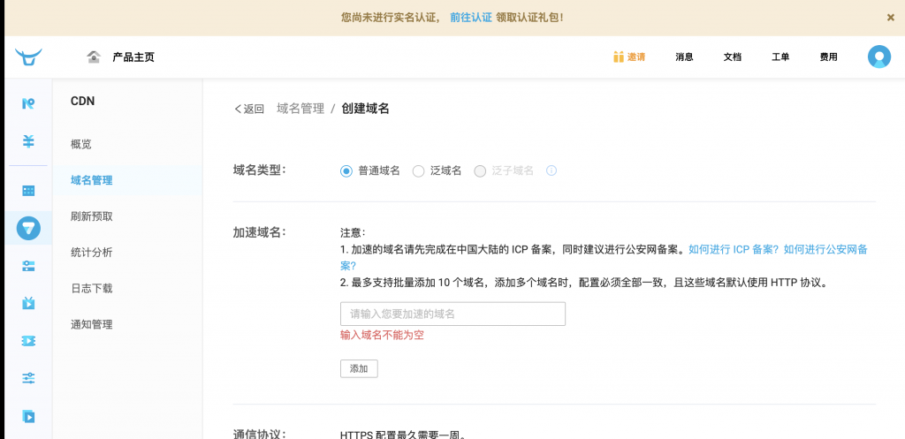
Task: Select the disabled 泛子域名 radio button
Action: (x=480, y=170)
